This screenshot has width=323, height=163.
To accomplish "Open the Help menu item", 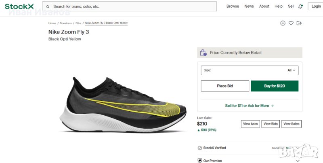I will (x=279, y=6).
